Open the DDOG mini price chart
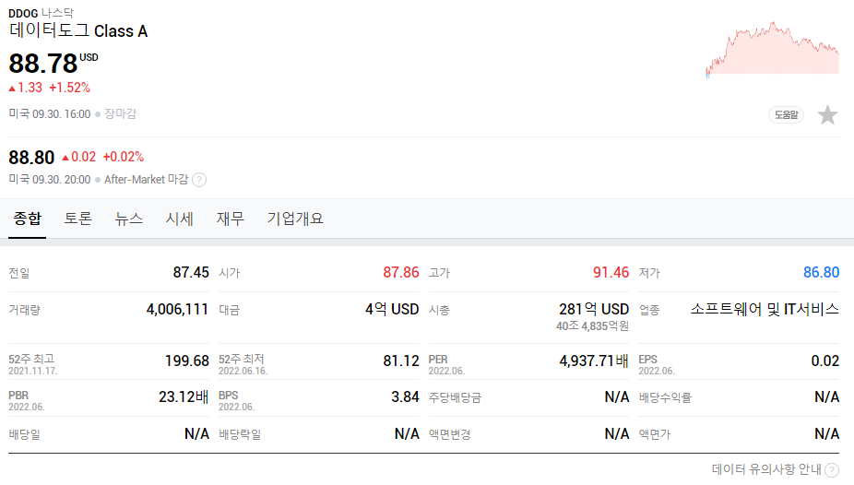 click(772, 49)
